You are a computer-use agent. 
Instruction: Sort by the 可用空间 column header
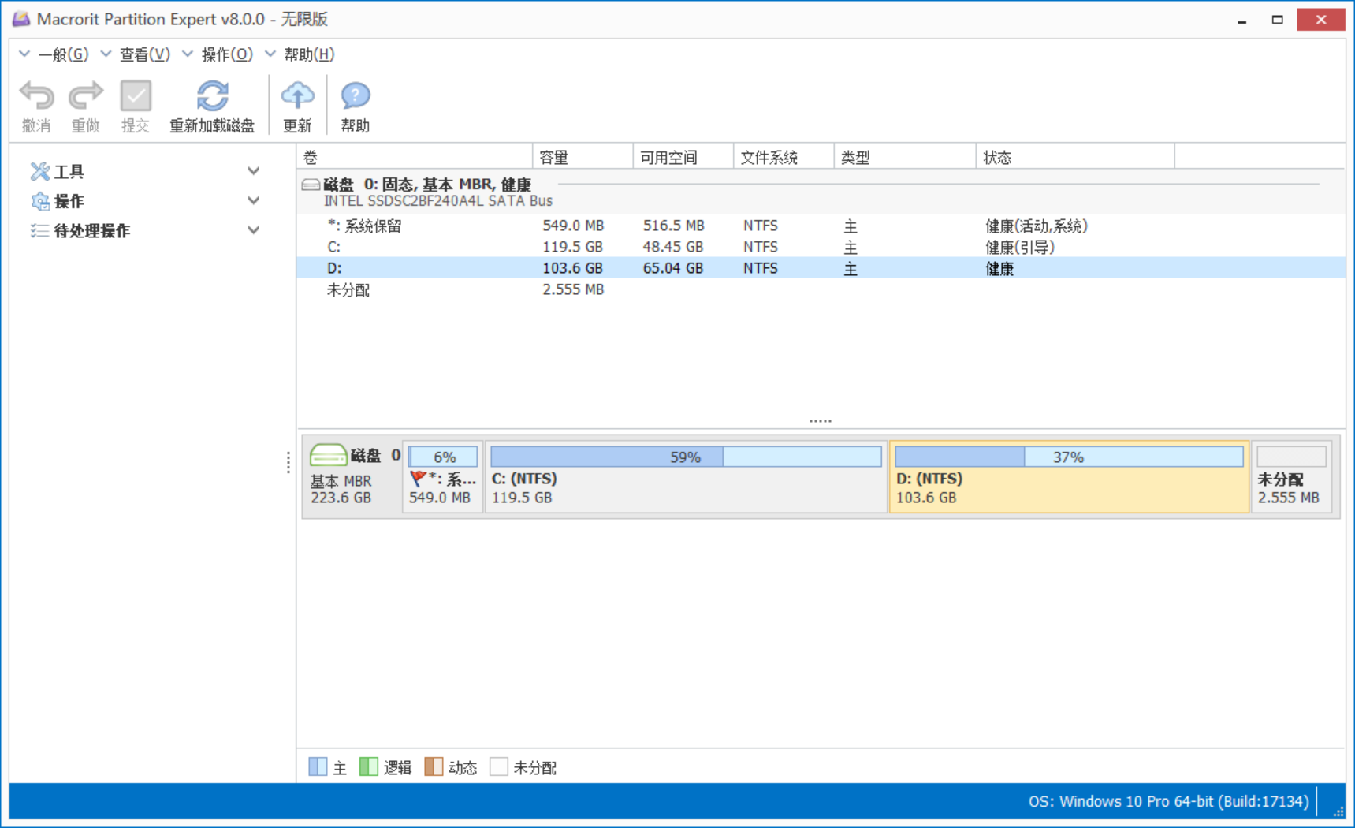click(683, 157)
